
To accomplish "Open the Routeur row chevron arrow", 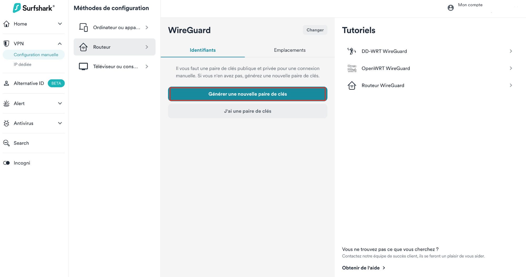I will pyautogui.click(x=147, y=47).
